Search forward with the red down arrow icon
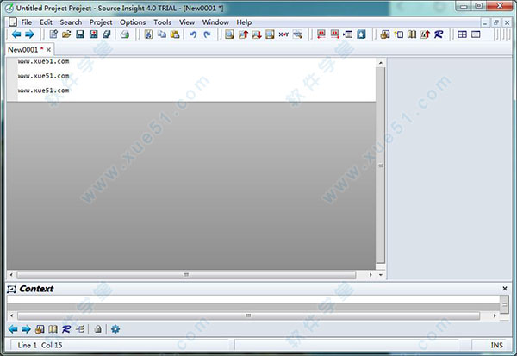 pos(257,34)
